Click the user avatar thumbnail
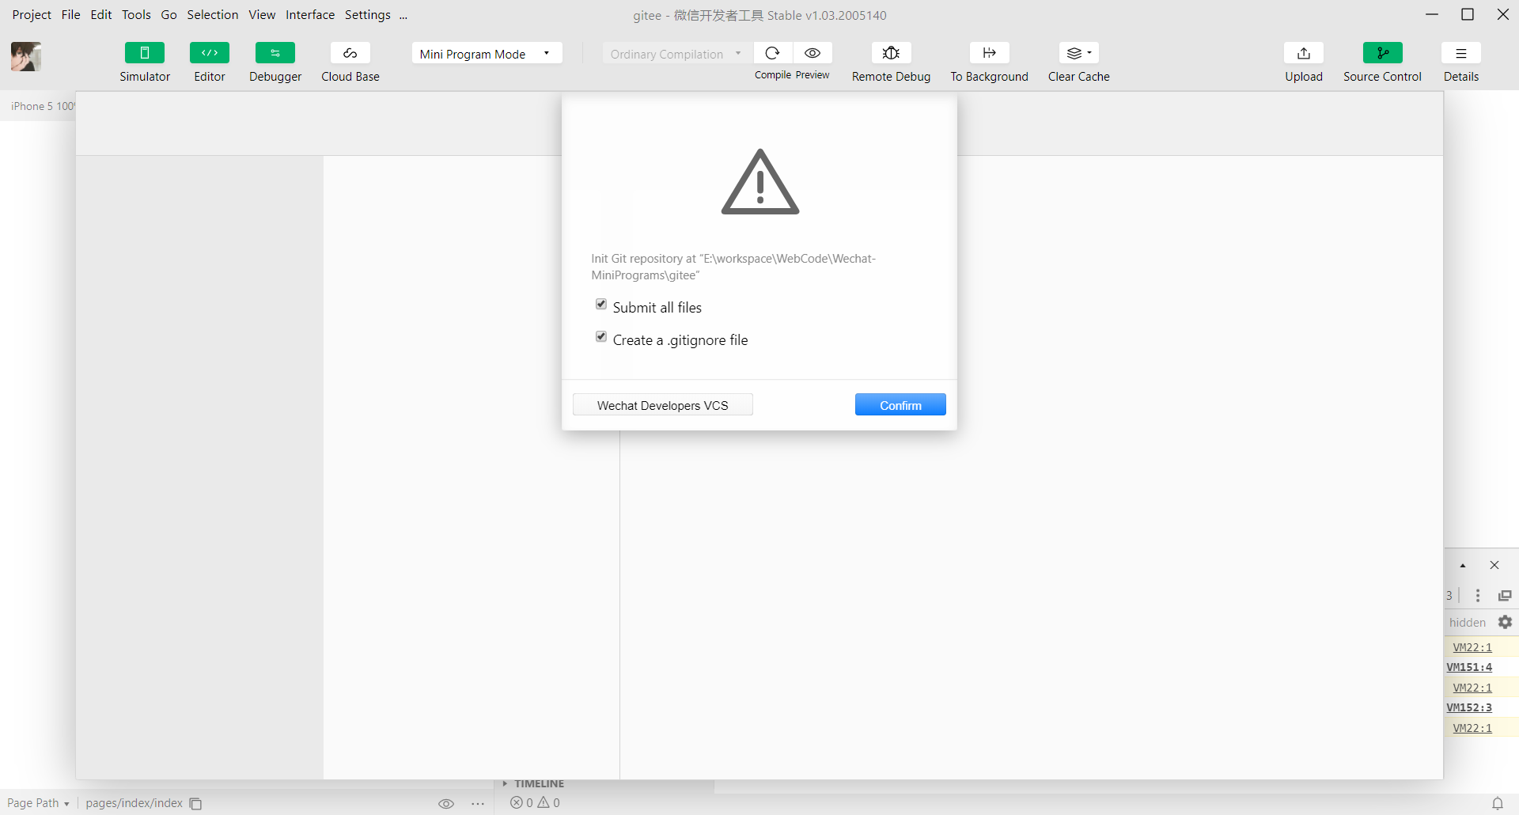The image size is (1519, 815). [26, 56]
